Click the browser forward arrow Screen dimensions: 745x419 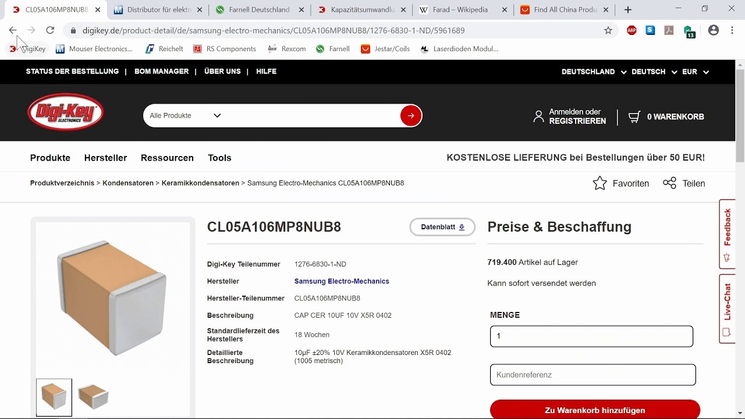[31, 30]
